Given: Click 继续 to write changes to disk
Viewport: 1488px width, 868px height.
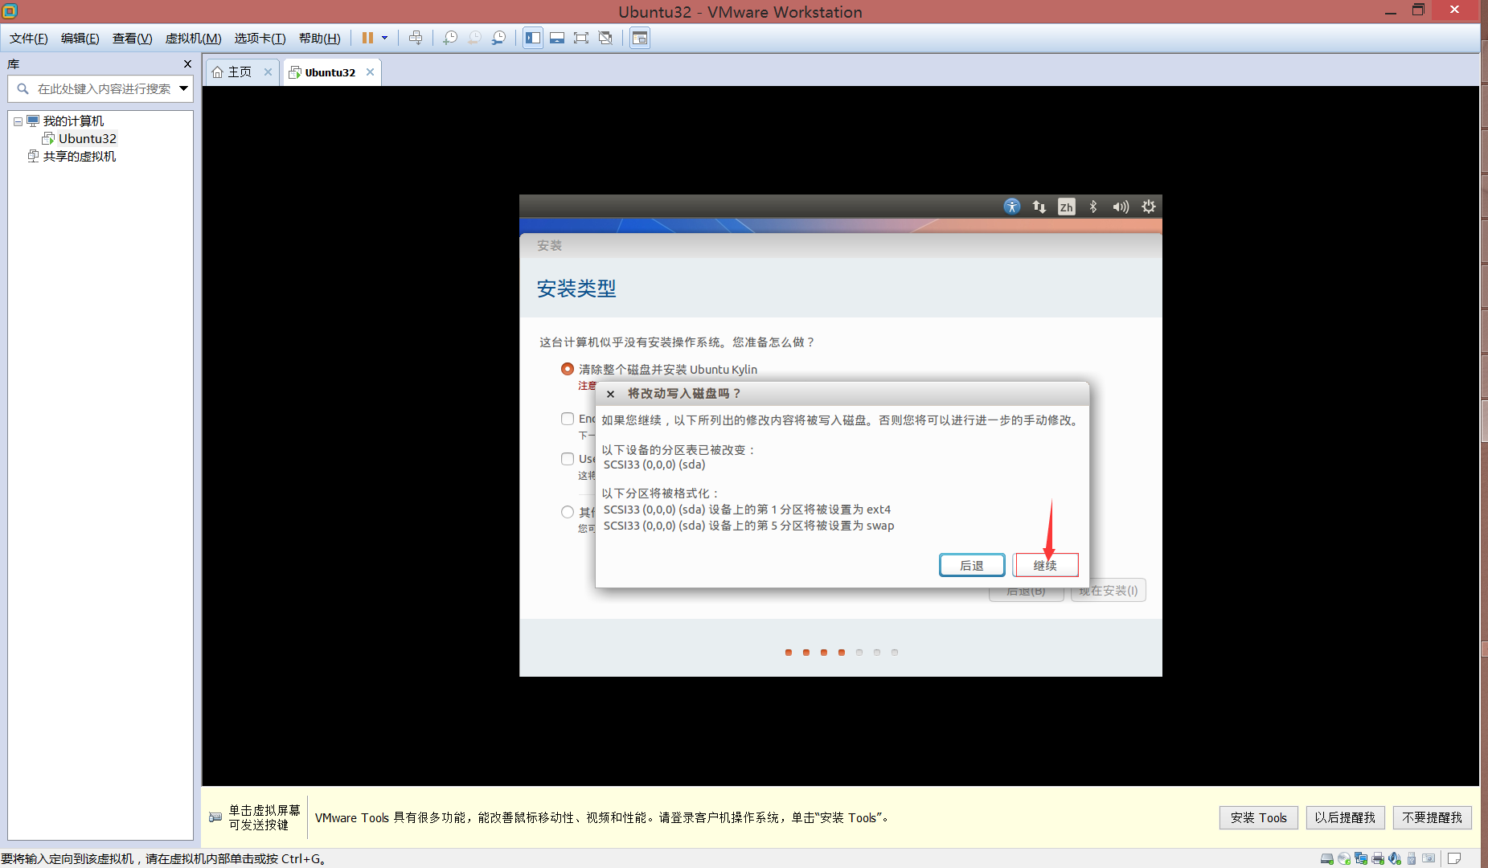Looking at the screenshot, I should click(x=1045, y=566).
